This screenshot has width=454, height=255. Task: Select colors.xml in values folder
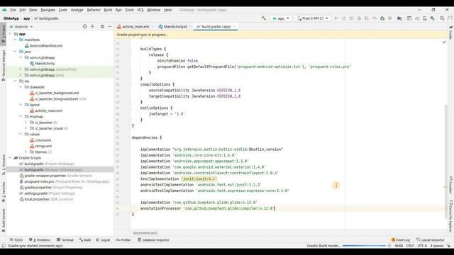coord(43,140)
